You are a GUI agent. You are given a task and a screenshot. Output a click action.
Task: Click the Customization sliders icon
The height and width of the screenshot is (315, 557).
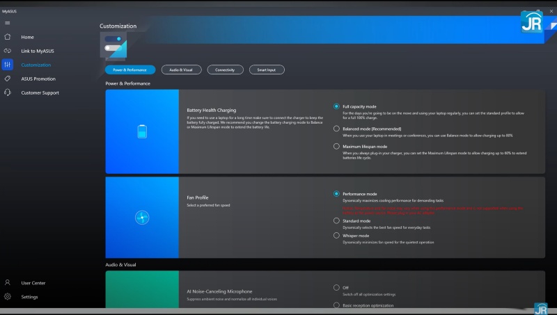(8, 65)
